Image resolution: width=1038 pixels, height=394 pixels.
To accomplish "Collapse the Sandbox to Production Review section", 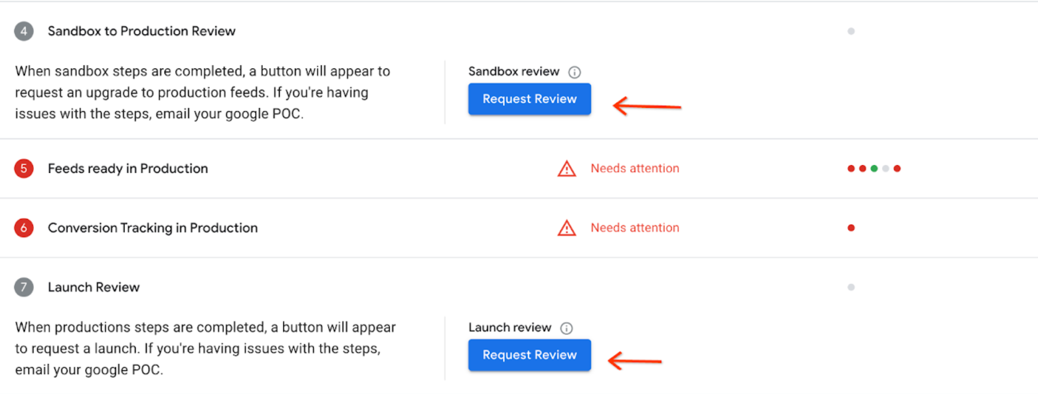I will [141, 32].
